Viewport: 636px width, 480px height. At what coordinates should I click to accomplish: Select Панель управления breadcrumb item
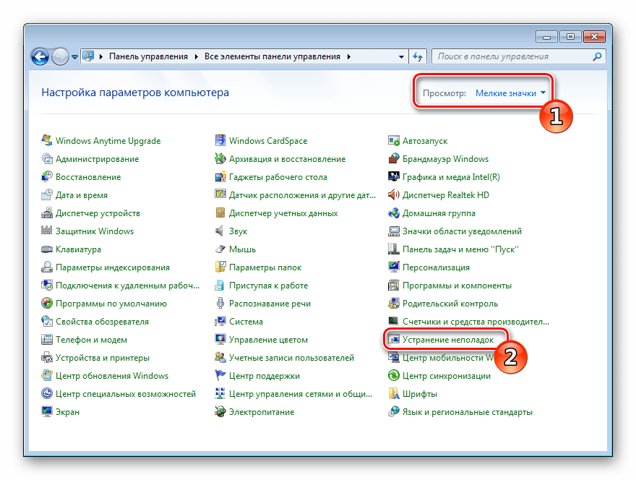[x=148, y=56]
